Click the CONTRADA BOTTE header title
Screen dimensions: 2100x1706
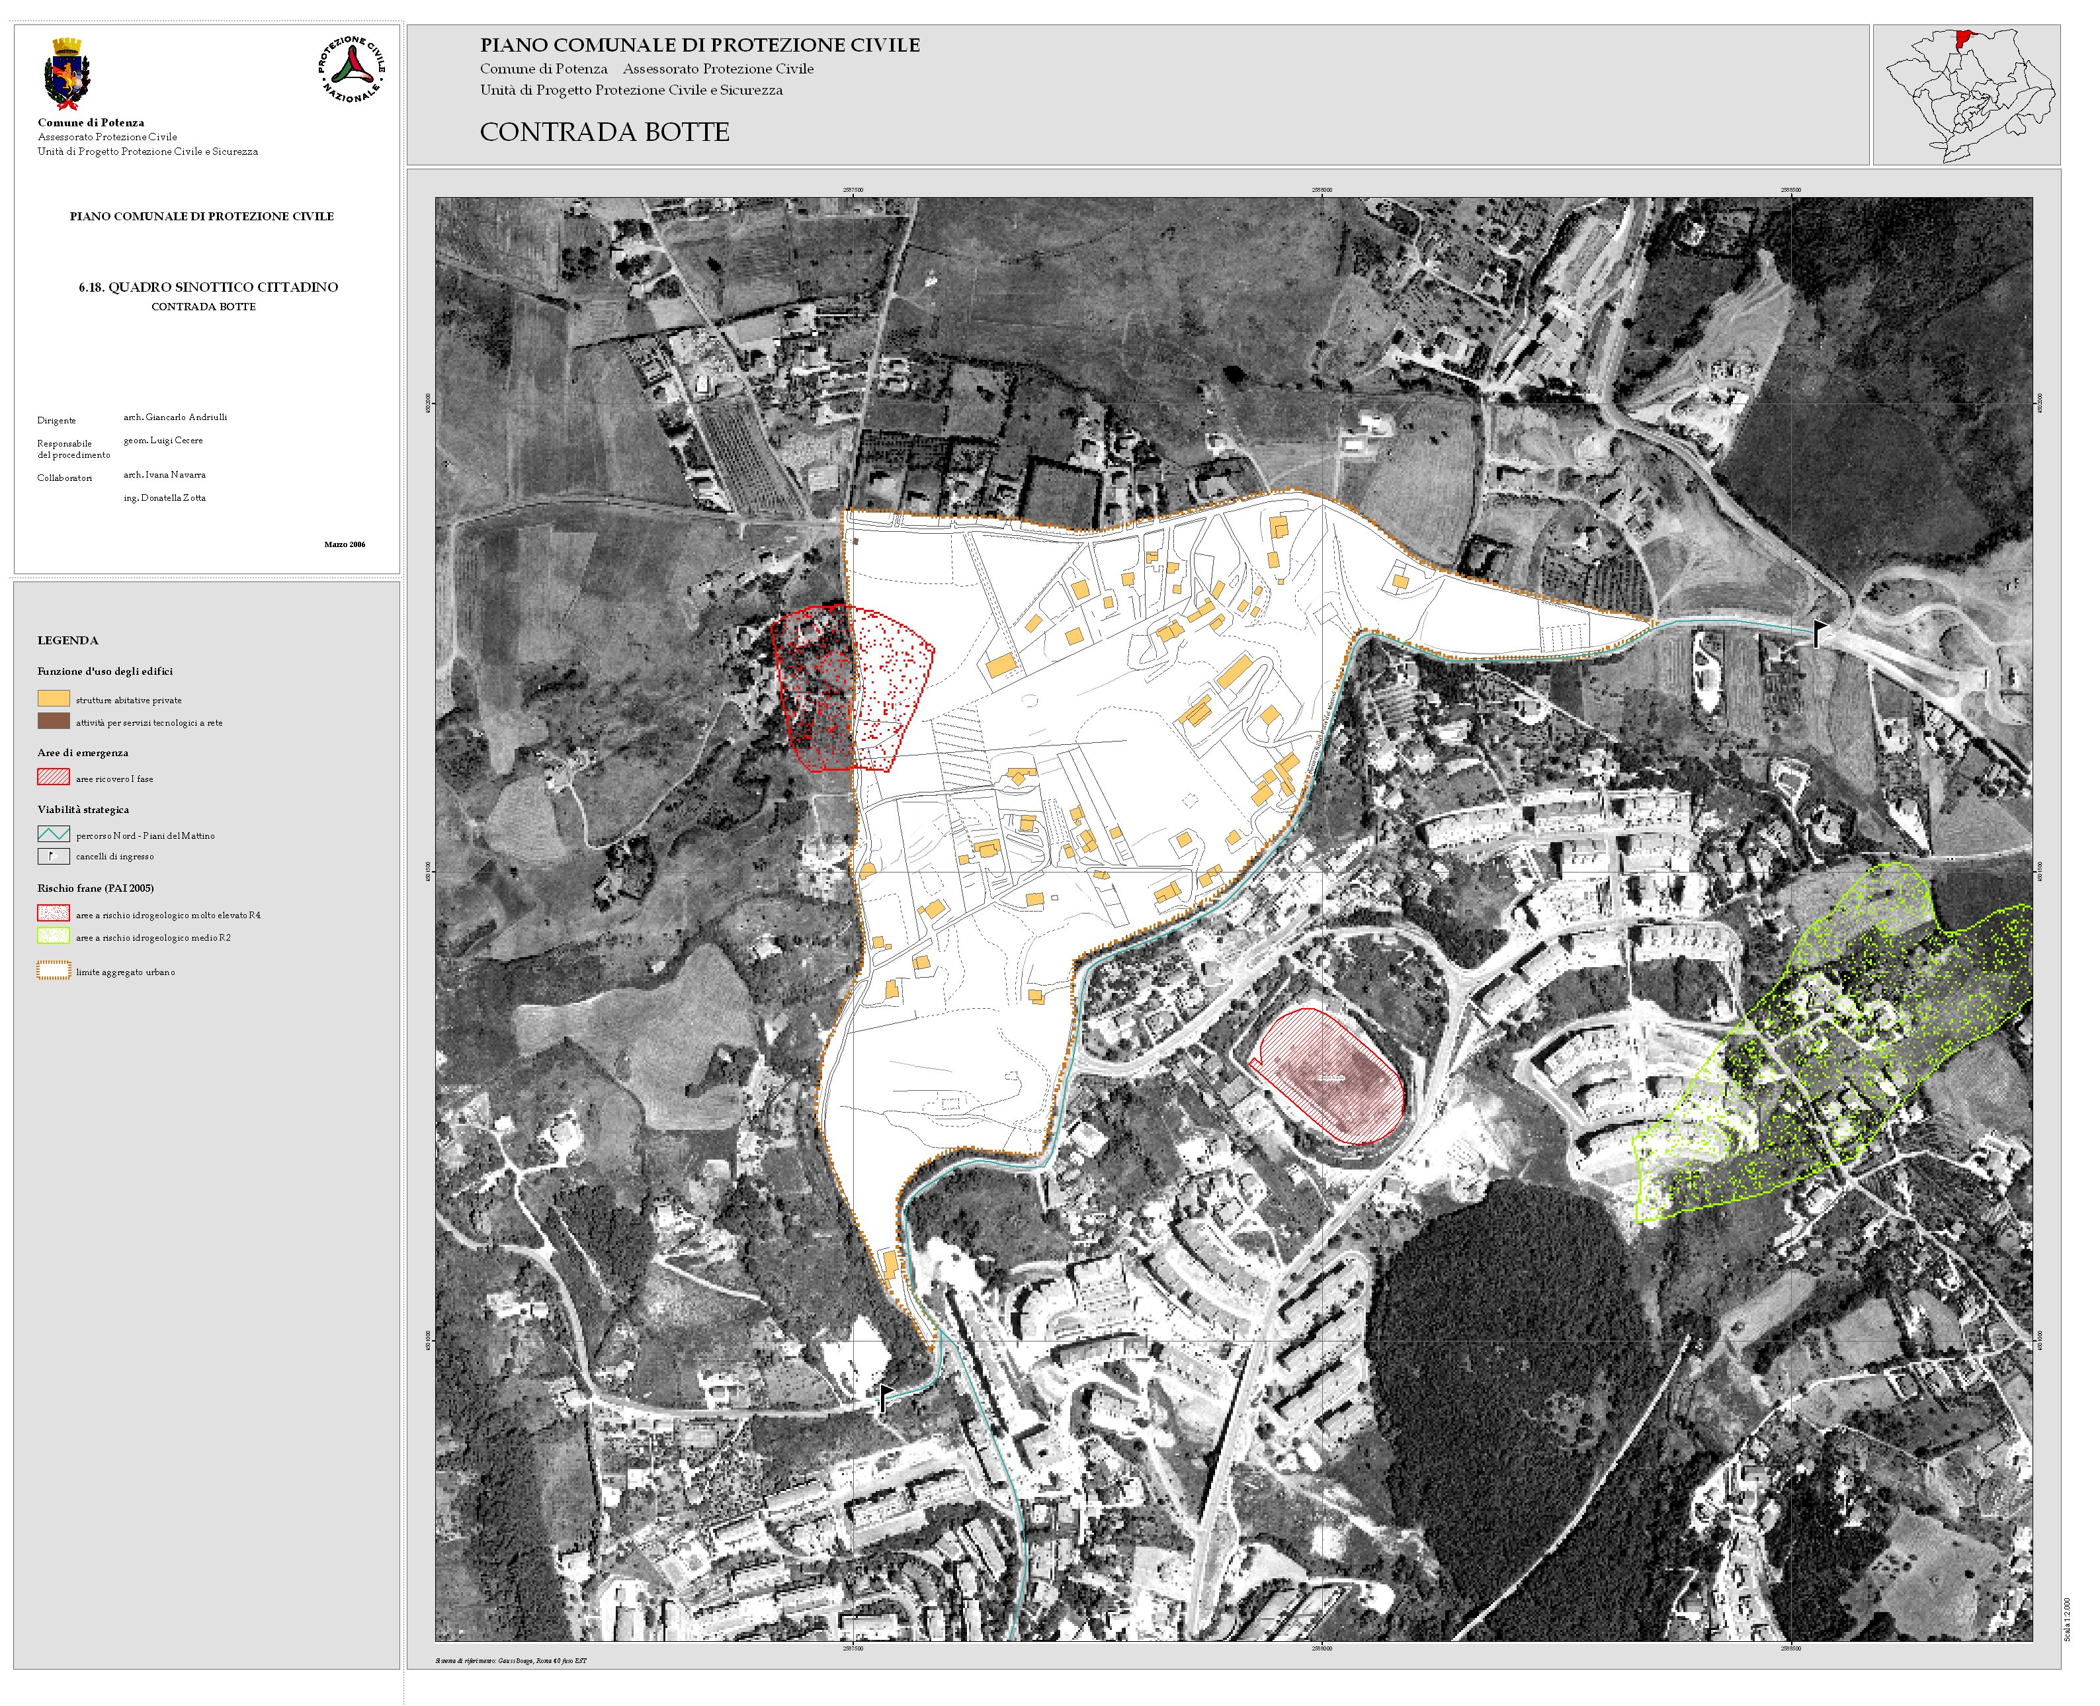(x=605, y=132)
